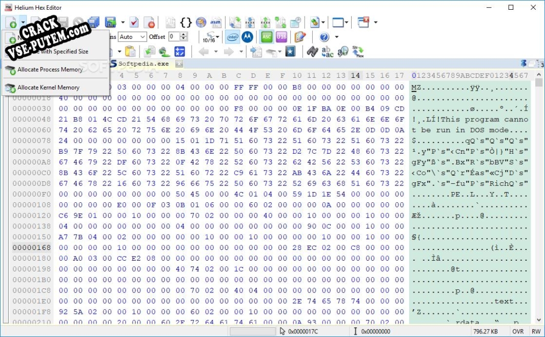Click the paste clipboard icon
545x337 pixels.
130,51
